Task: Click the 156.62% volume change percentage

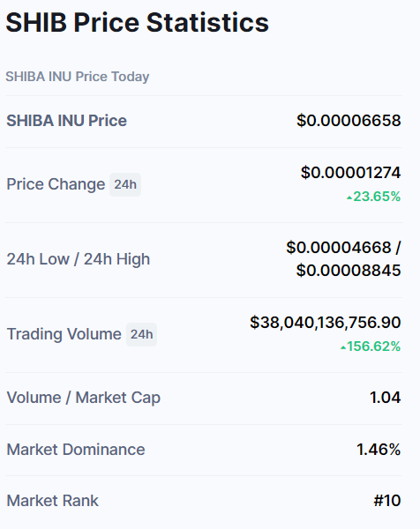Action: tap(374, 346)
